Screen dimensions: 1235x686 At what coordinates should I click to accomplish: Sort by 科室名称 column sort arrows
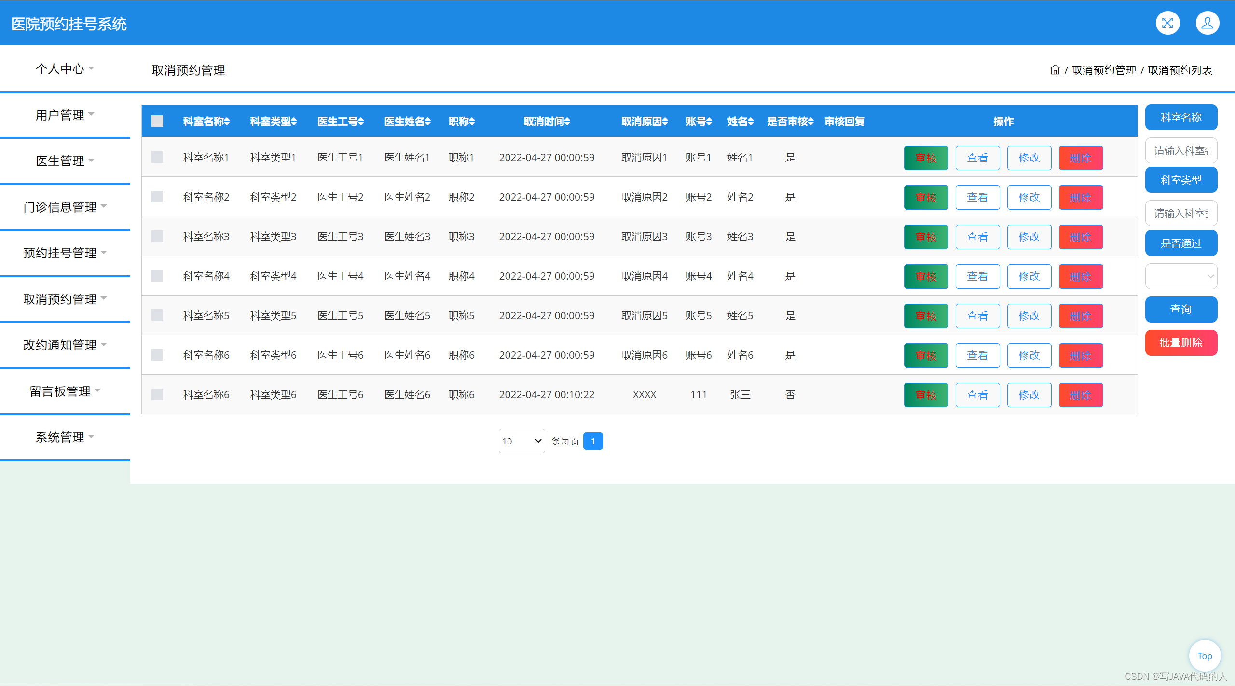227,121
